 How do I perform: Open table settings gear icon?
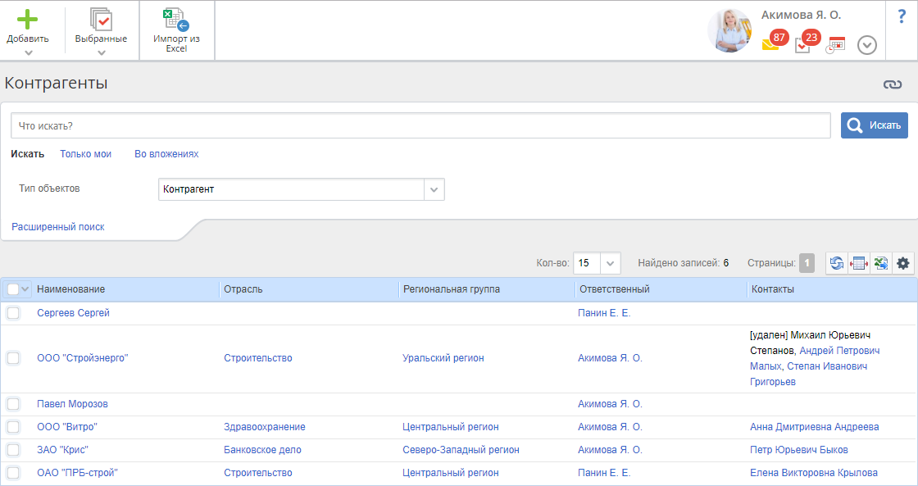pos(903,263)
